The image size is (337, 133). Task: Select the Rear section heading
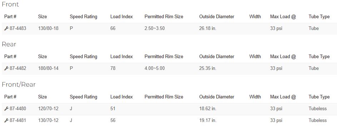9,45
